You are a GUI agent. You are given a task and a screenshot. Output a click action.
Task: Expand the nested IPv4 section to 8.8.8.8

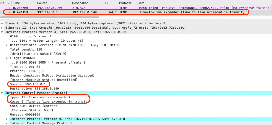7,119
